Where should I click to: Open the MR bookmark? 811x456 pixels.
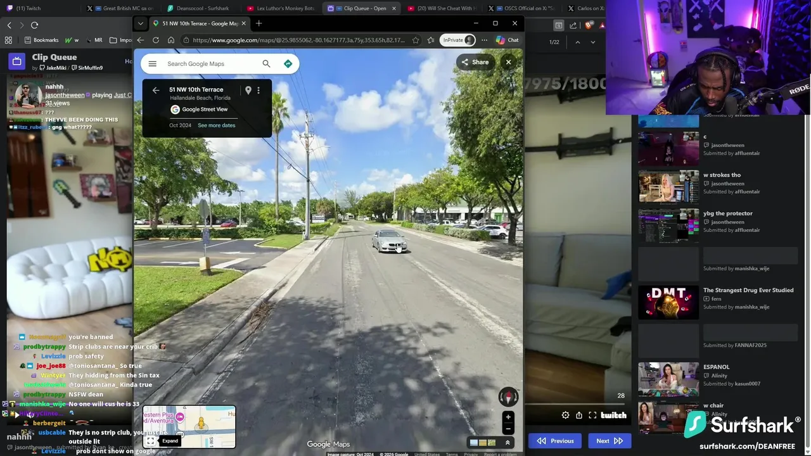click(x=94, y=40)
